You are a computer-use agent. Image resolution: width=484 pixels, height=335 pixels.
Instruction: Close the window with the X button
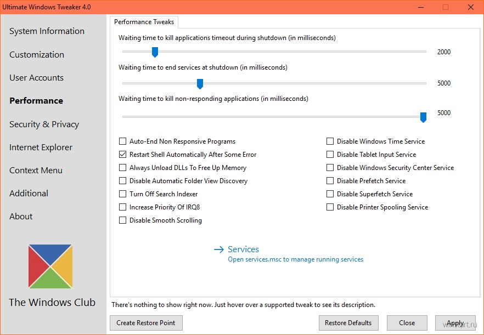point(471,7)
